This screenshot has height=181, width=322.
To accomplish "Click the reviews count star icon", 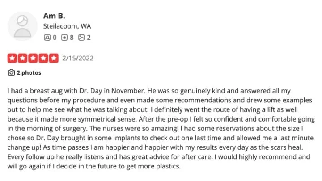I will coord(64,38).
